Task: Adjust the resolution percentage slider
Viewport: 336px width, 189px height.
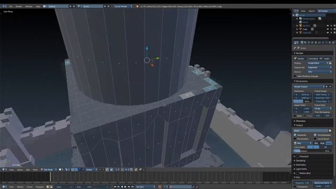Action: [x=302, y=101]
